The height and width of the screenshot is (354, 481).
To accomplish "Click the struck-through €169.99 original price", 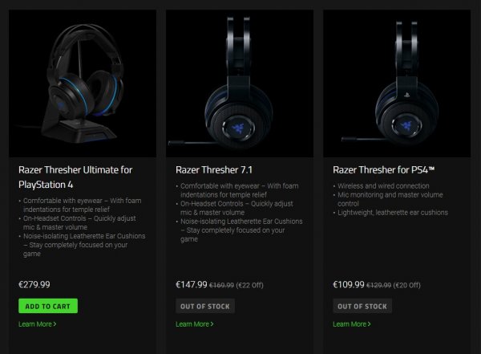I will (x=221, y=285).
